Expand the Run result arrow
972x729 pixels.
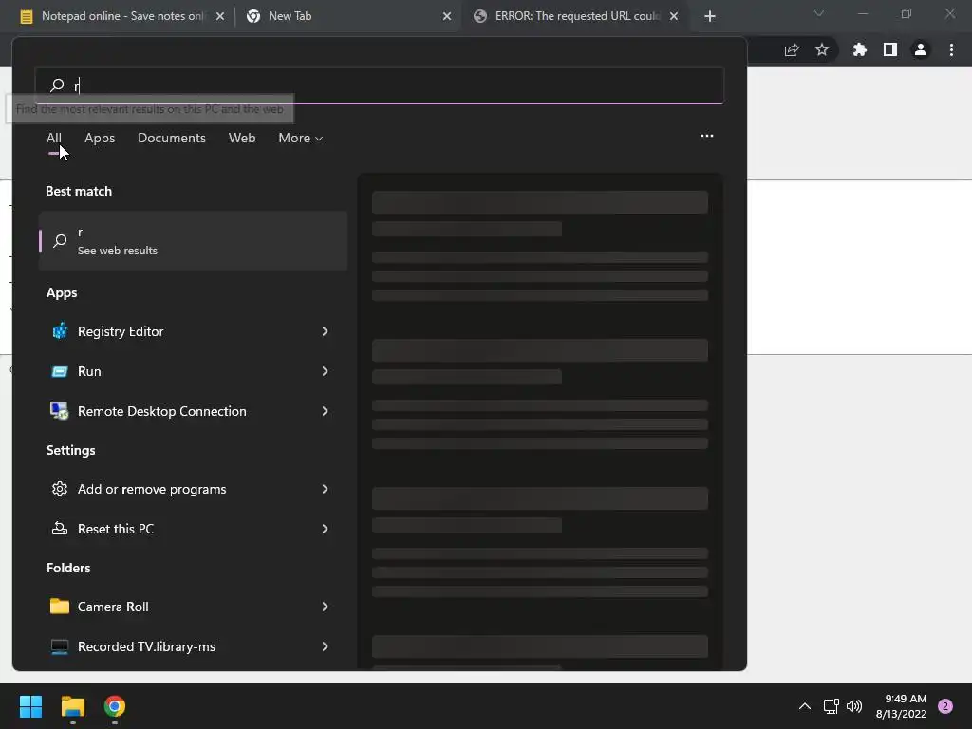pyautogui.click(x=325, y=371)
